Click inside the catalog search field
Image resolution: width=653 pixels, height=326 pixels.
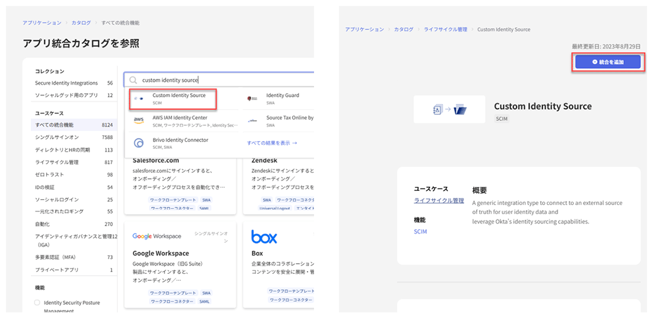(x=226, y=80)
